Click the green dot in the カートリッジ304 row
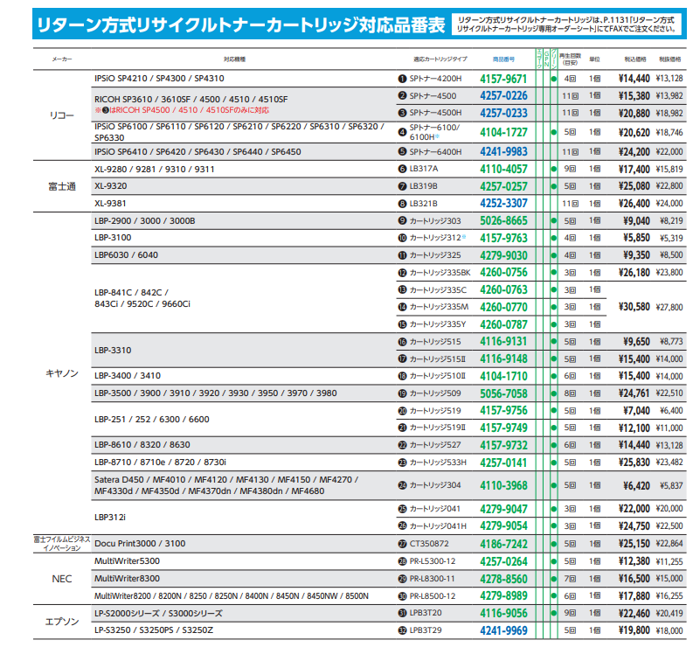 tap(553, 485)
